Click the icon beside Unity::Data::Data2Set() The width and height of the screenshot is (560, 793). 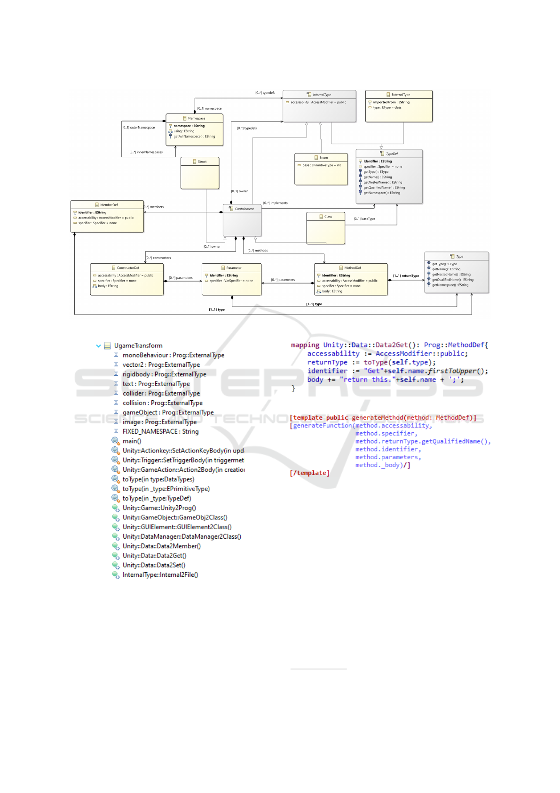115,565
